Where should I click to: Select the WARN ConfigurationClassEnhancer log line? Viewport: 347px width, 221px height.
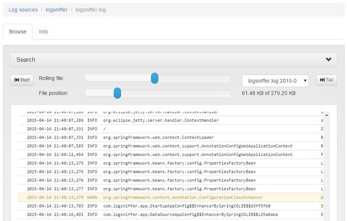point(171,197)
